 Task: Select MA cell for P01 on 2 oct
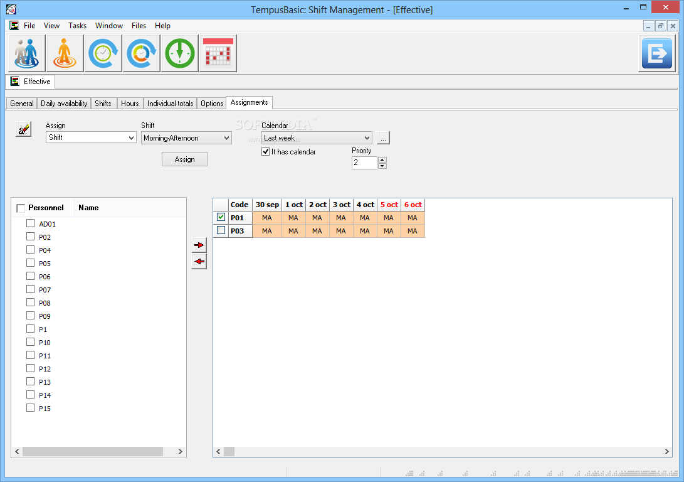coord(317,218)
